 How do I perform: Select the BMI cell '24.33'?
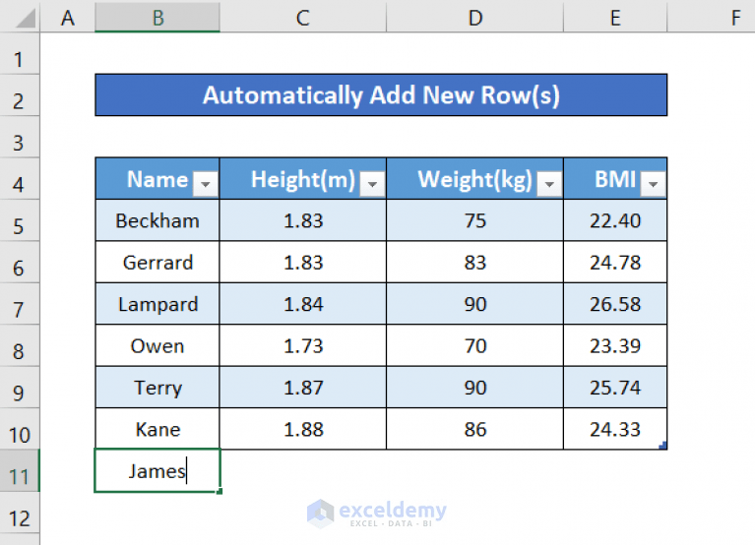coord(615,429)
